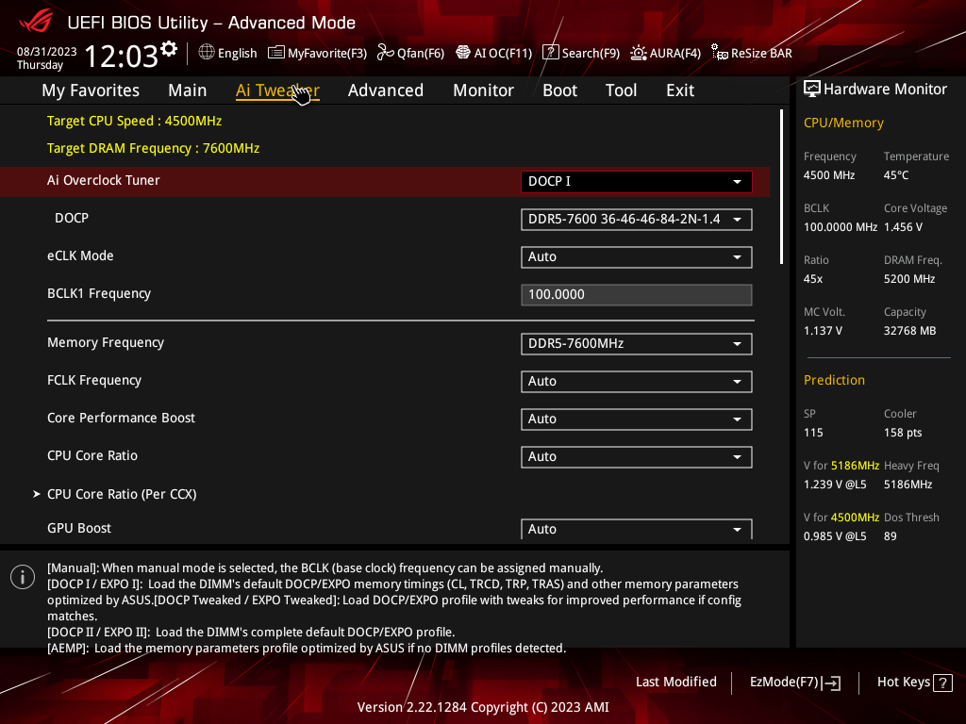
Task: Open Search(F9) question icon
Action: click(x=550, y=53)
